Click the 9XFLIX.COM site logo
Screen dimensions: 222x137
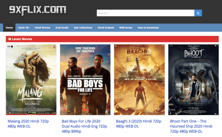(37, 10)
